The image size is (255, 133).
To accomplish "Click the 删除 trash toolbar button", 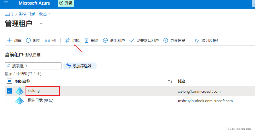I will 91,40.
